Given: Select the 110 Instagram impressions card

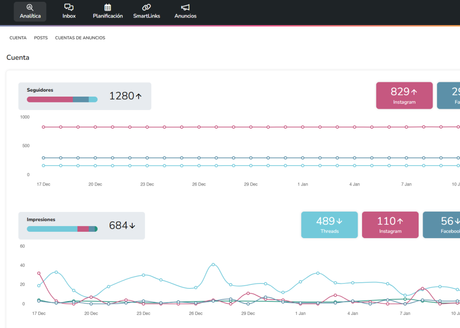Looking at the screenshot, I should [390, 225].
